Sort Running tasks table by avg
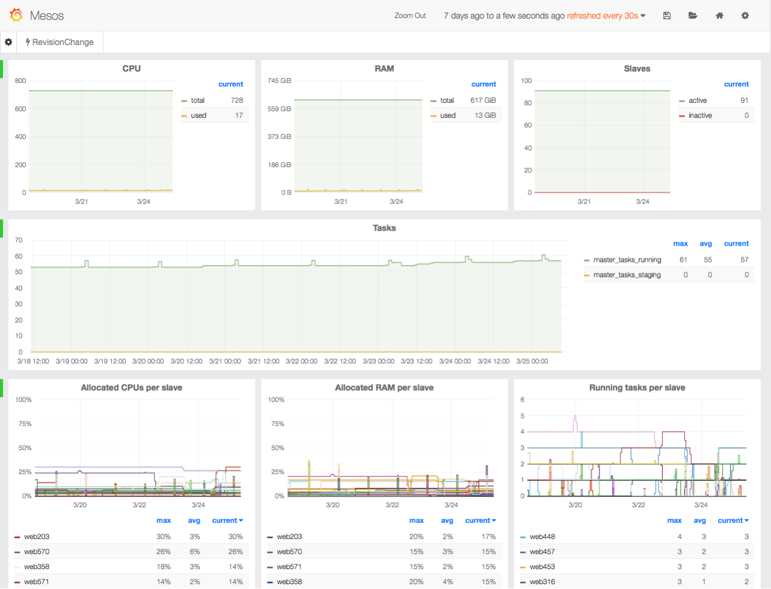Image resolution: width=771 pixels, height=589 pixels. pyautogui.click(x=699, y=520)
